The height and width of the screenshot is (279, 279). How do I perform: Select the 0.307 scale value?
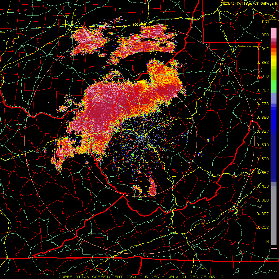click(x=263, y=214)
